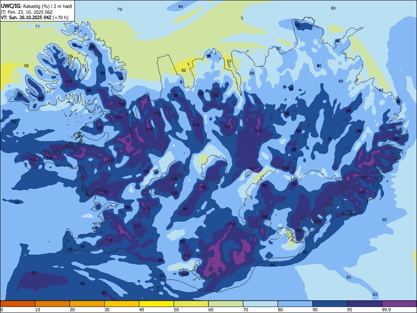Click the light blue 80–90 legend swatch
Image resolution: width=417 pixels, height=313 pixels.
click(295, 304)
